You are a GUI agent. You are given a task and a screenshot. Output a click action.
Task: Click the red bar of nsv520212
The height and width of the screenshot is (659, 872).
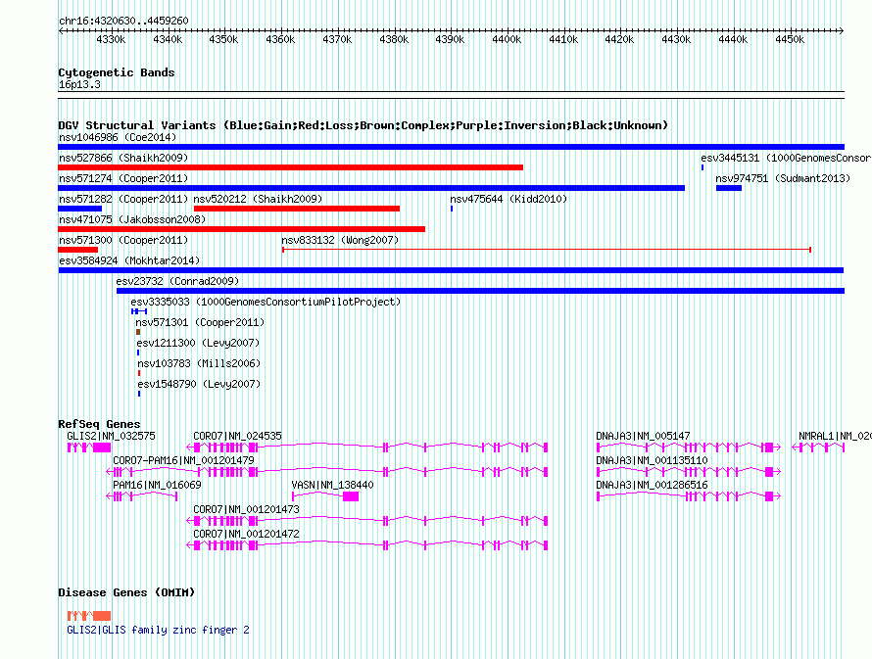tap(297, 209)
